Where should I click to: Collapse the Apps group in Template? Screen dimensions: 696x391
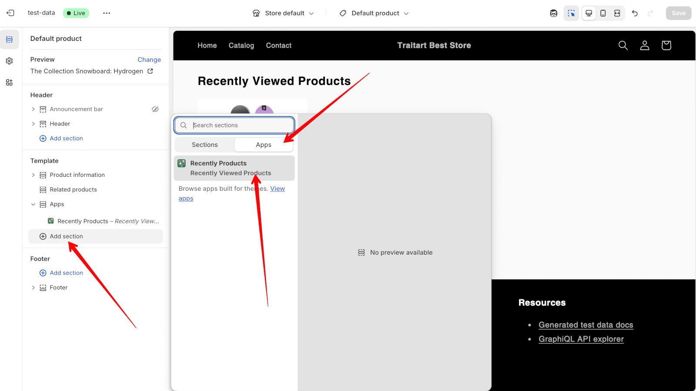33,204
